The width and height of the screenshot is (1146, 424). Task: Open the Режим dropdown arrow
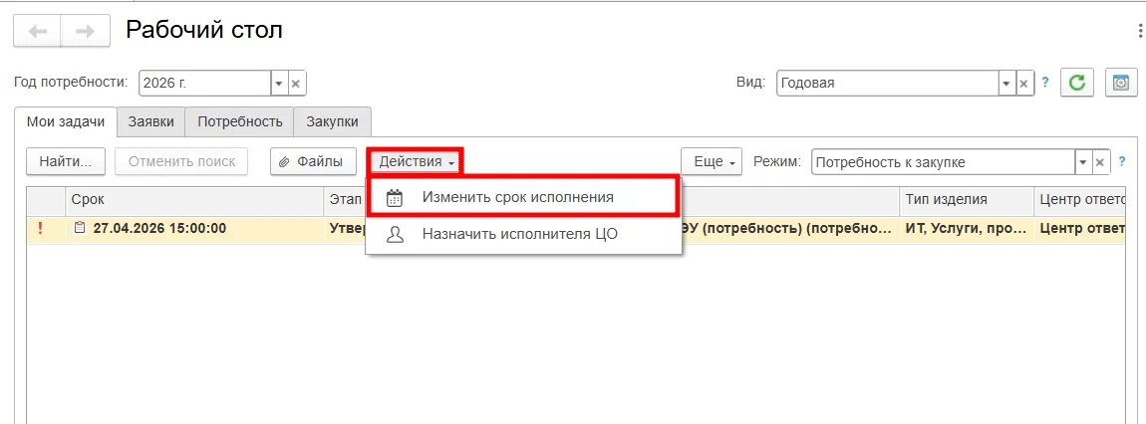click(x=1084, y=162)
